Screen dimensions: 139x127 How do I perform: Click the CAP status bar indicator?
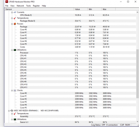click(x=122, y=125)
